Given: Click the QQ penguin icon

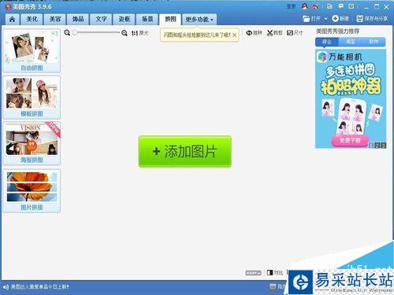Looking at the screenshot, I should 305,6.
